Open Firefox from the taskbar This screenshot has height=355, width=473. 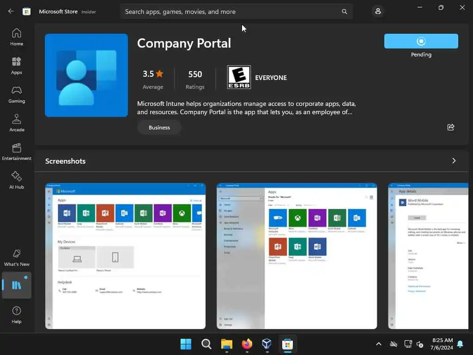[x=247, y=344]
